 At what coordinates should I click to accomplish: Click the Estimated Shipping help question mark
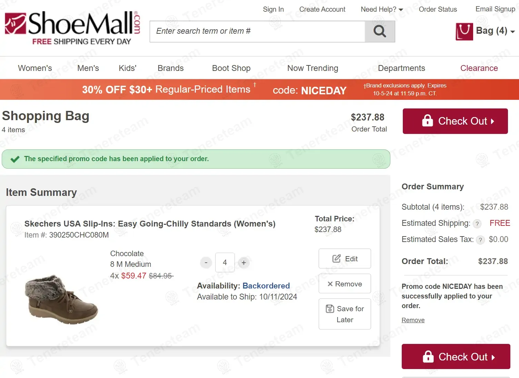coord(477,224)
